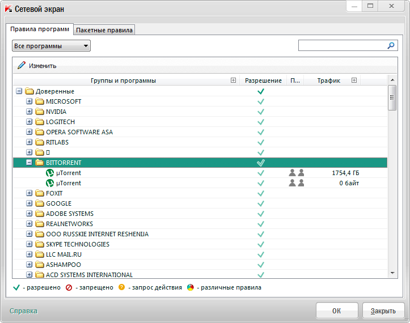Select the Правила программ tab
The image size is (410, 323).
click(x=40, y=29)
